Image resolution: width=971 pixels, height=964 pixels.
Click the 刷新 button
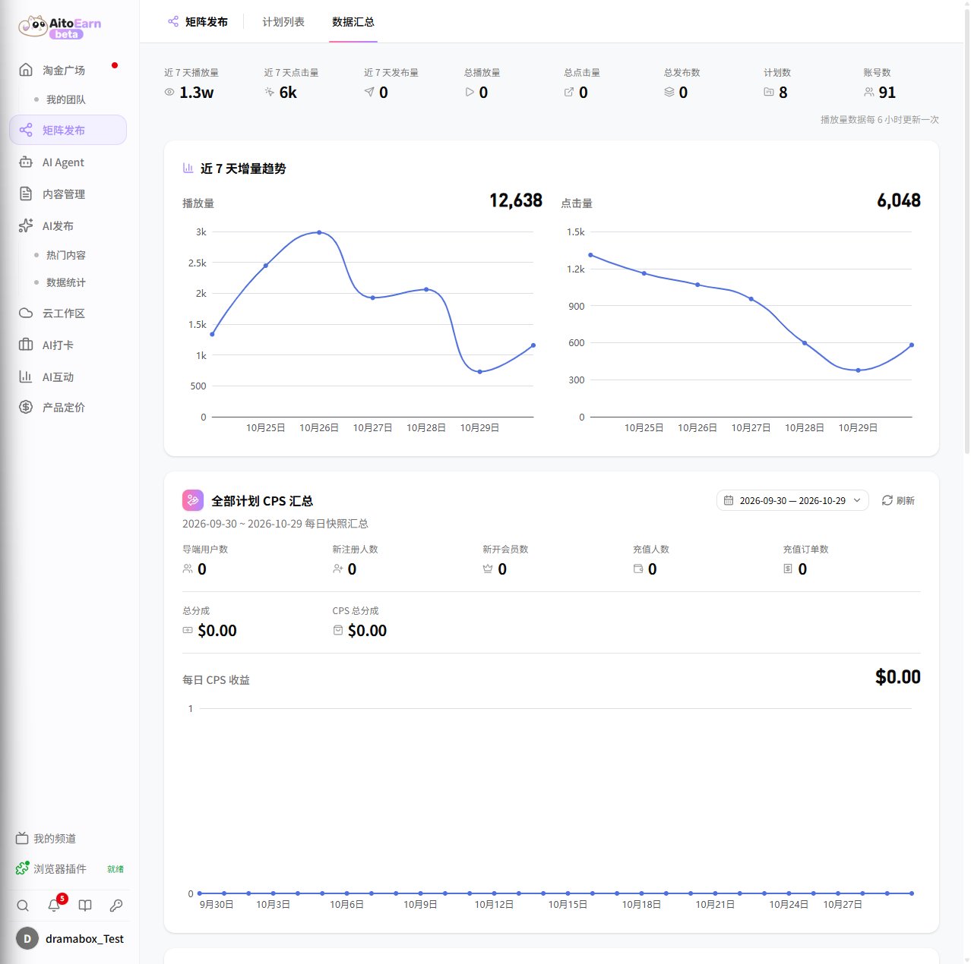[898, 500]
